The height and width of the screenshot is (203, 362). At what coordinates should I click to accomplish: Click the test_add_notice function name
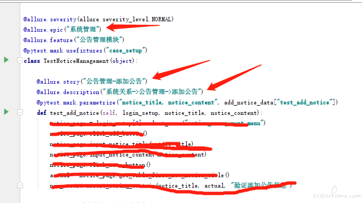74,113
